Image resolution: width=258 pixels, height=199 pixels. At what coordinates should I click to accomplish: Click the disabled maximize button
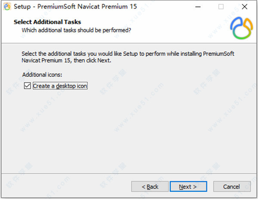221,7
